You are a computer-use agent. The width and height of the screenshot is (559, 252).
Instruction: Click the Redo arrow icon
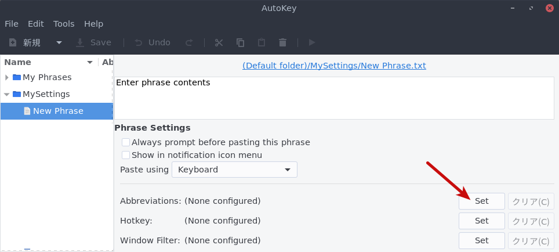pos(189,42)
